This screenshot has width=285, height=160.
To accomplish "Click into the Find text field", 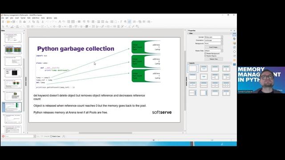I will pos(19,136).
